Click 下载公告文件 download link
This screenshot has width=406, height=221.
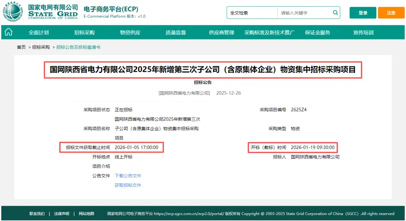pos(128,176)
